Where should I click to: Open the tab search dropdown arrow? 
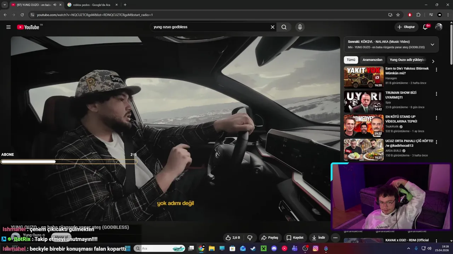tap(5, 5)
